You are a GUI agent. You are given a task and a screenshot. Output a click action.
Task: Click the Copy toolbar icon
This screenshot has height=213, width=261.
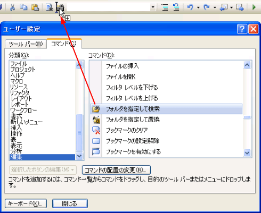23,7
